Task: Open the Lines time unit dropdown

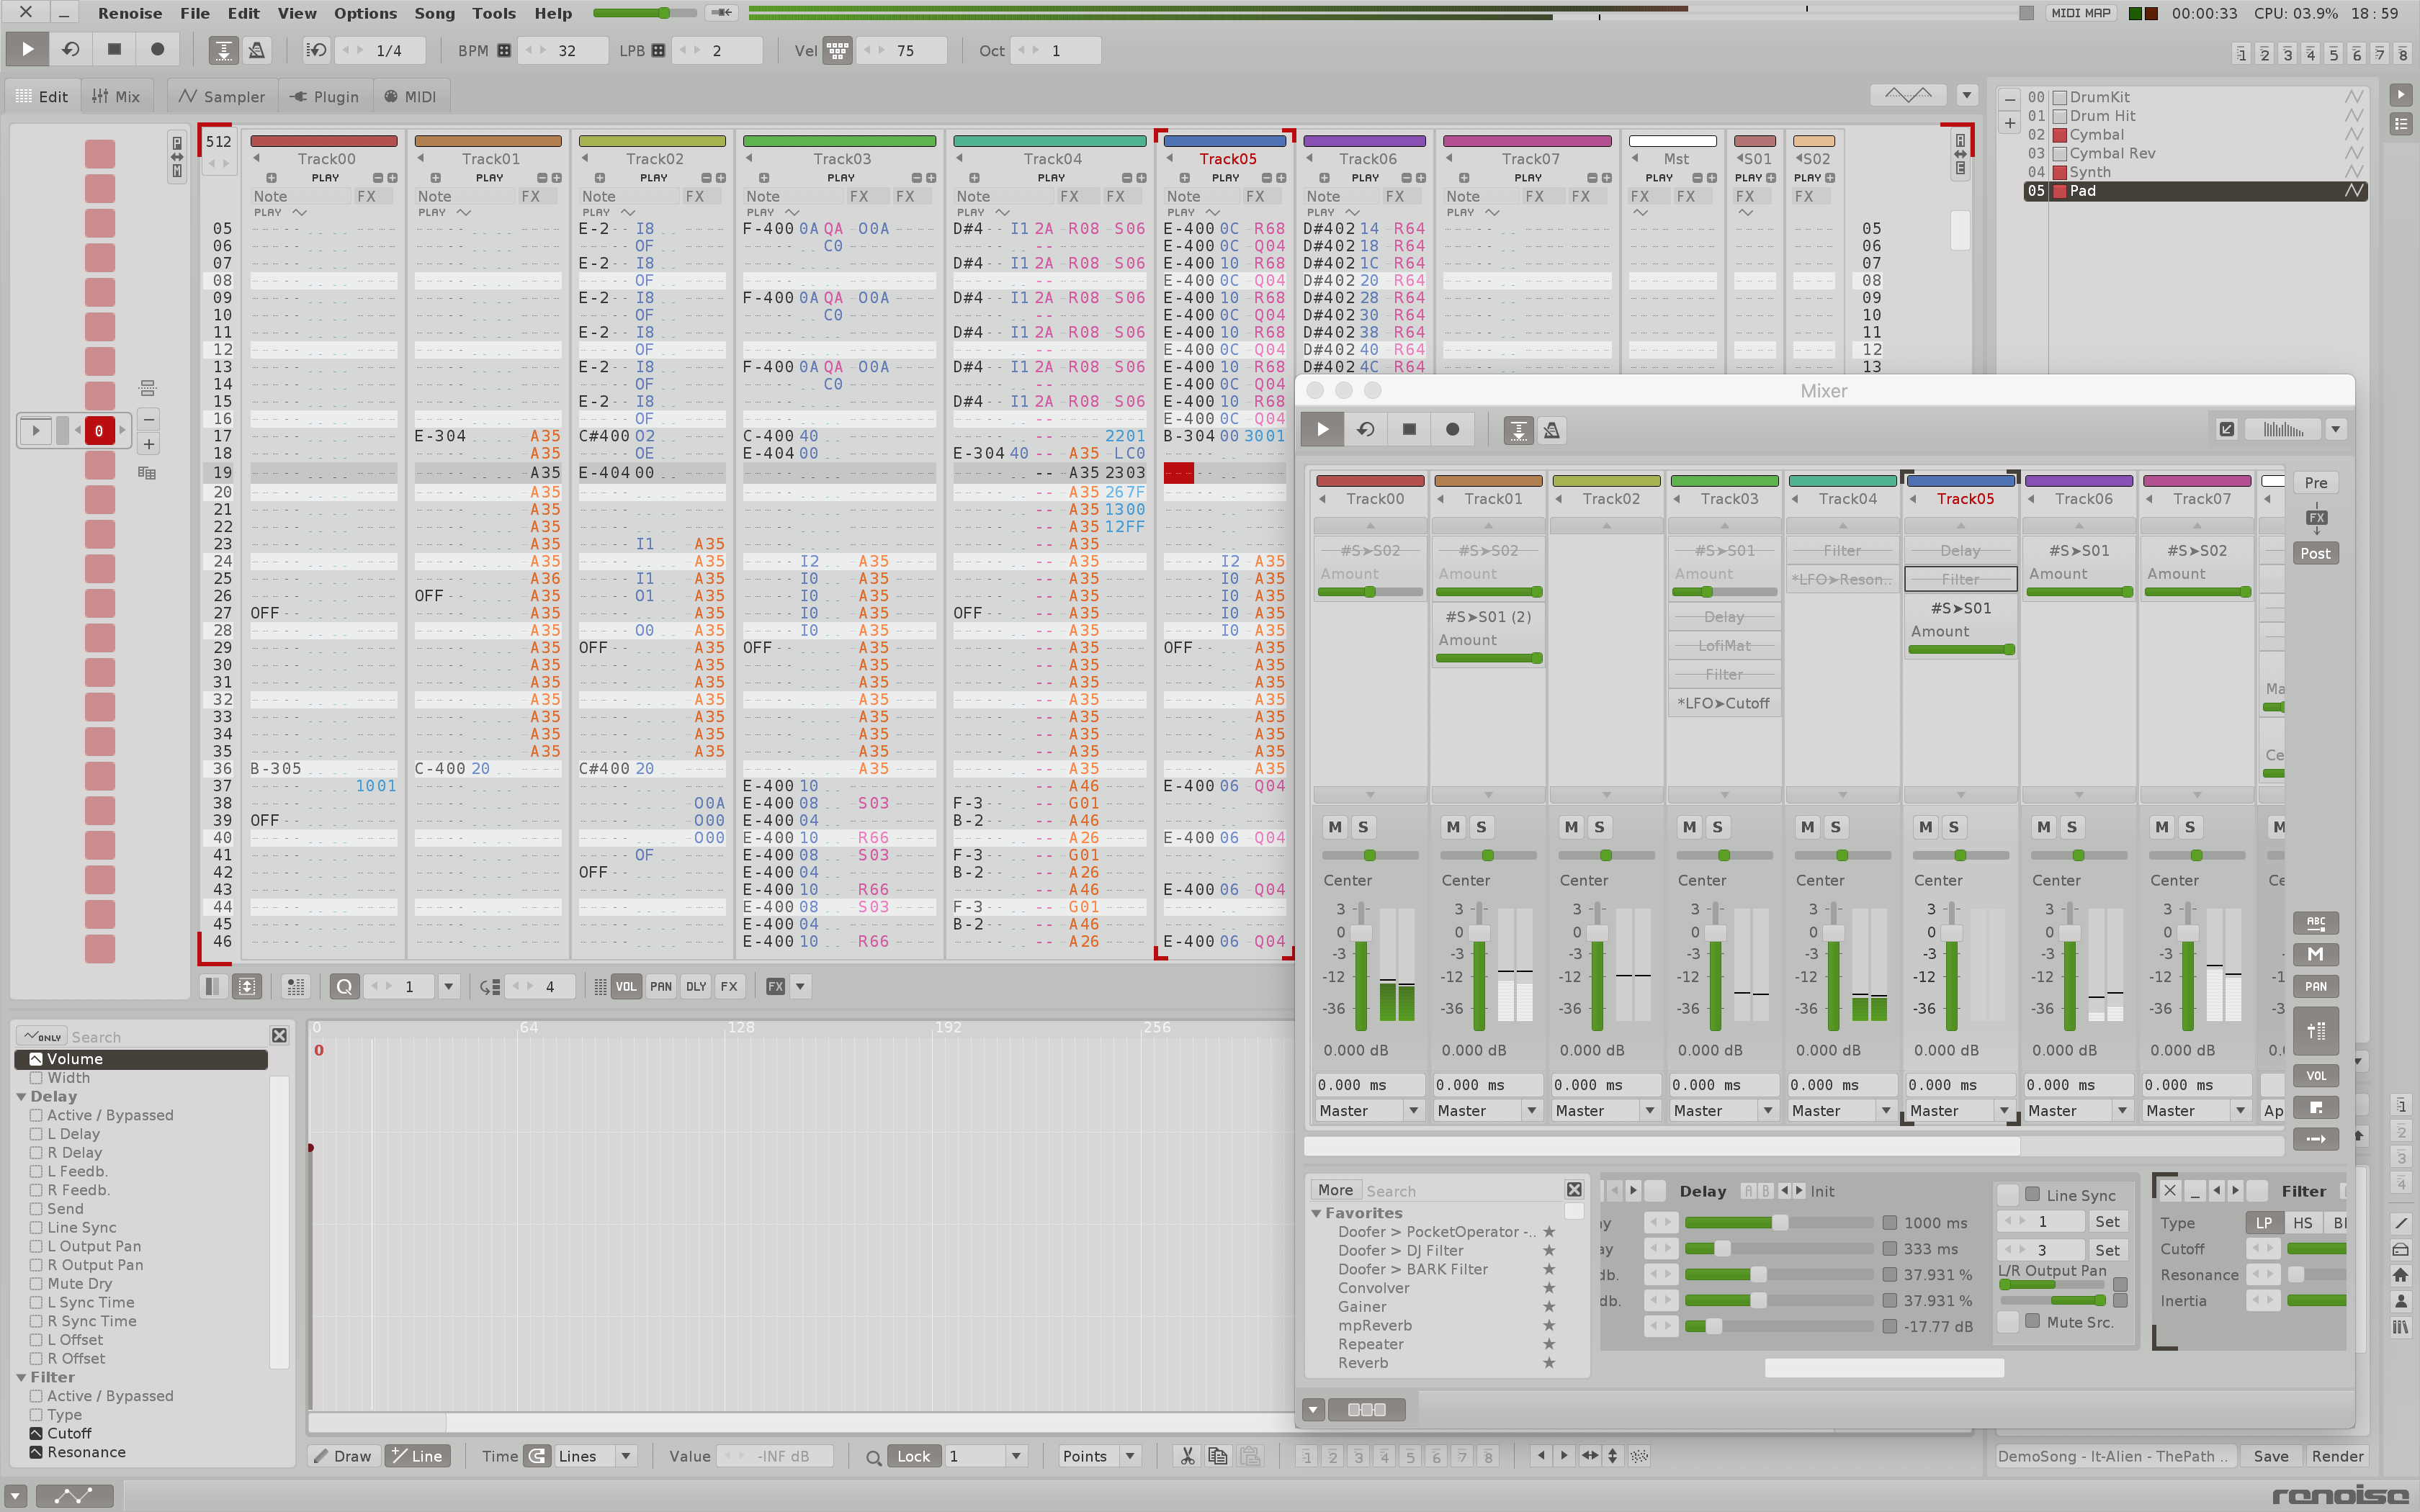Action: (626, 1456)
